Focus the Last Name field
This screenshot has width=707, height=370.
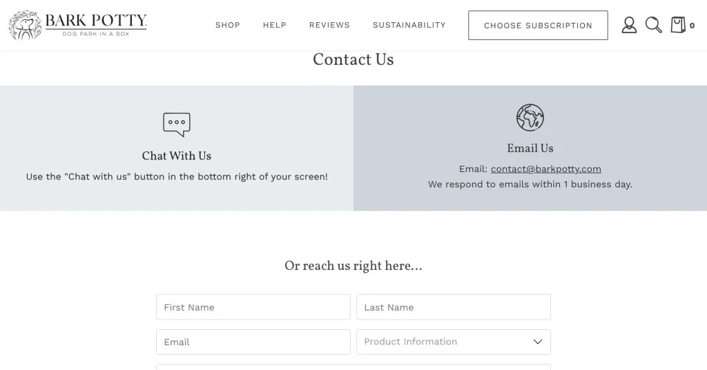453,307
